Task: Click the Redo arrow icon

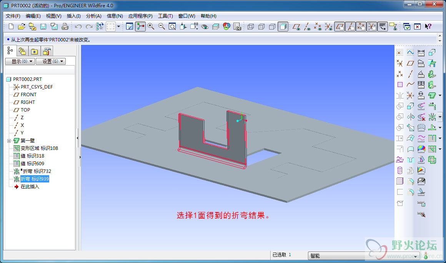Action: tap(89, 26)
